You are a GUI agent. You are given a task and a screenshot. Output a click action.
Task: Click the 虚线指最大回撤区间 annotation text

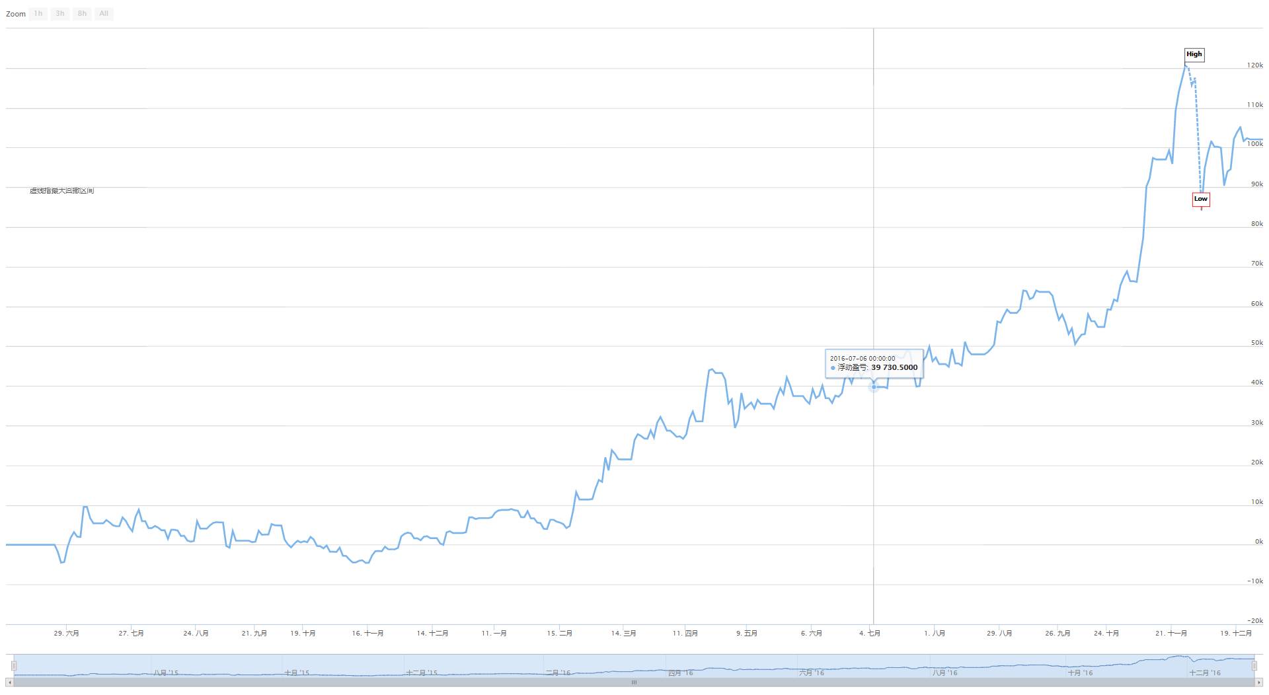[61, 191]
